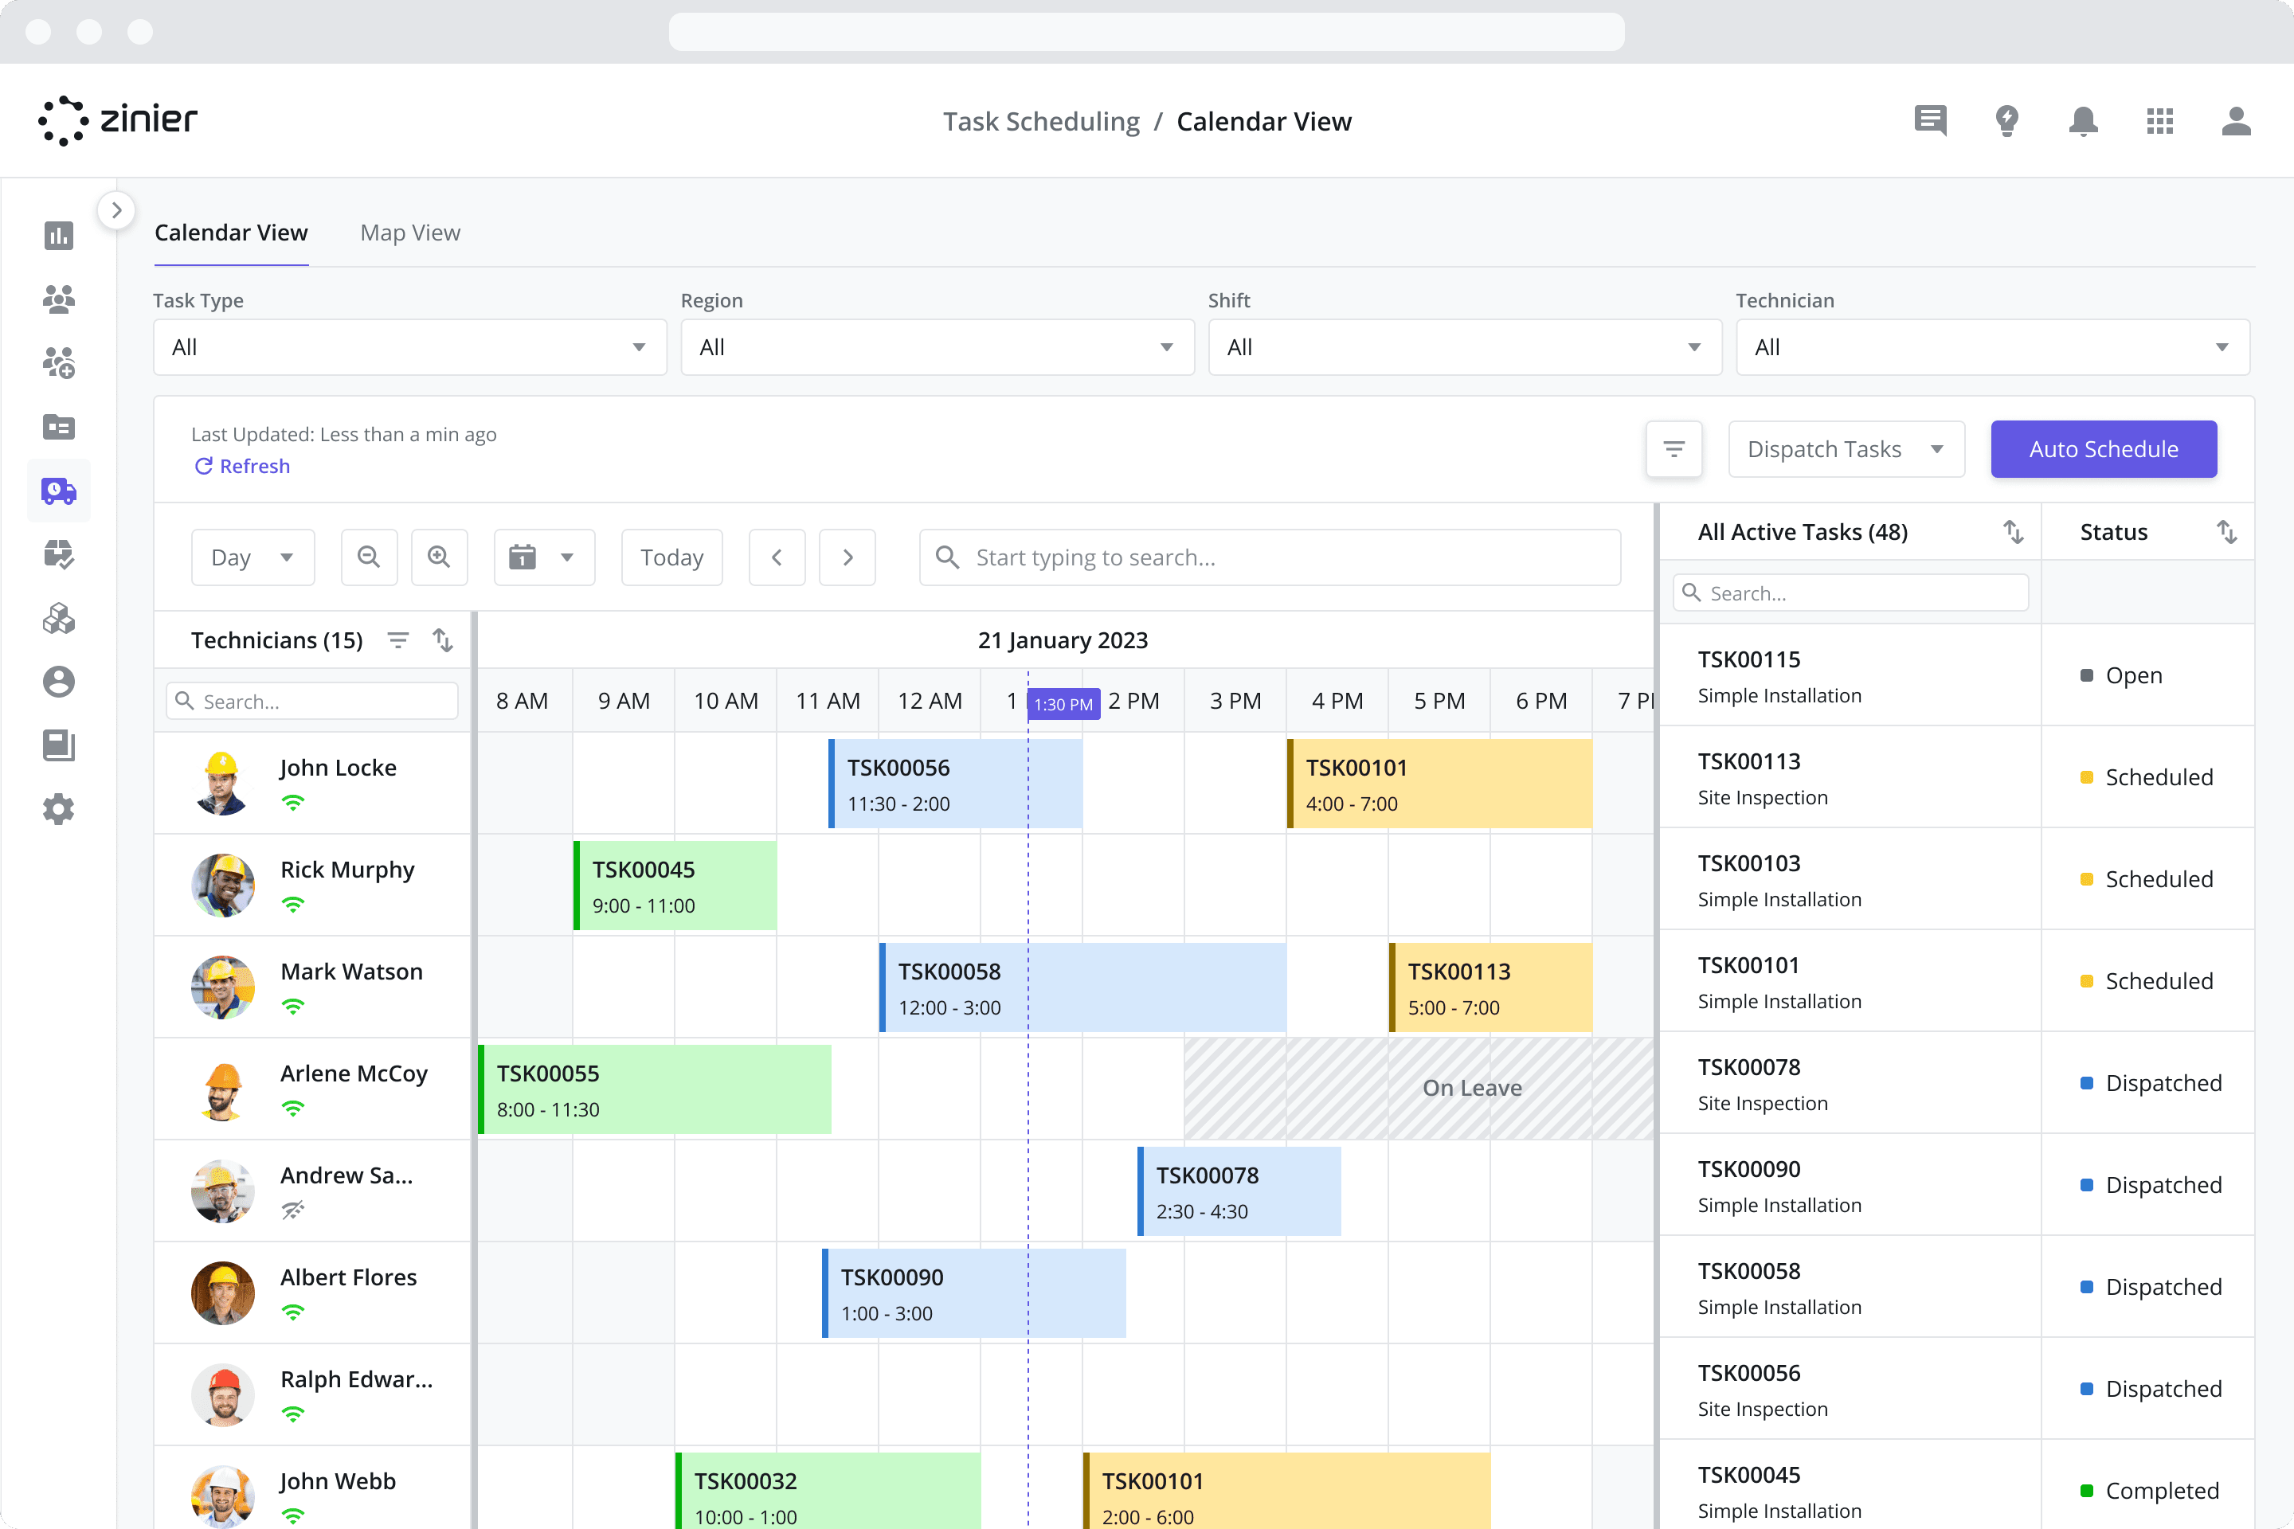
Task: Select the Calendar View tab
Action: (231, 232)
